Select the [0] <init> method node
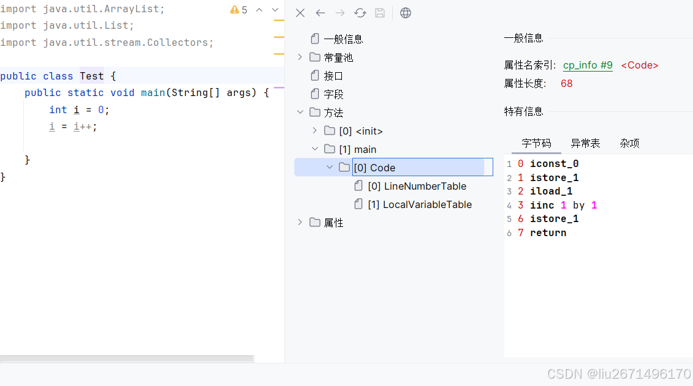Image resolution: width=693 pixels, height=386 pixels. pyautogui.click(x=361, y=131)
